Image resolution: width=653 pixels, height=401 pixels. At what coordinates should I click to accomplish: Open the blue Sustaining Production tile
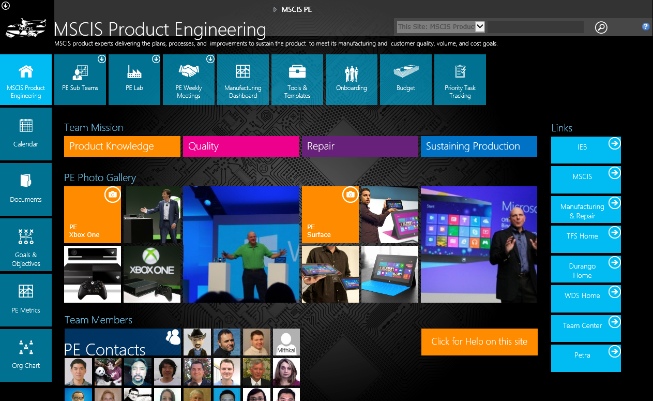coord(479,146)
